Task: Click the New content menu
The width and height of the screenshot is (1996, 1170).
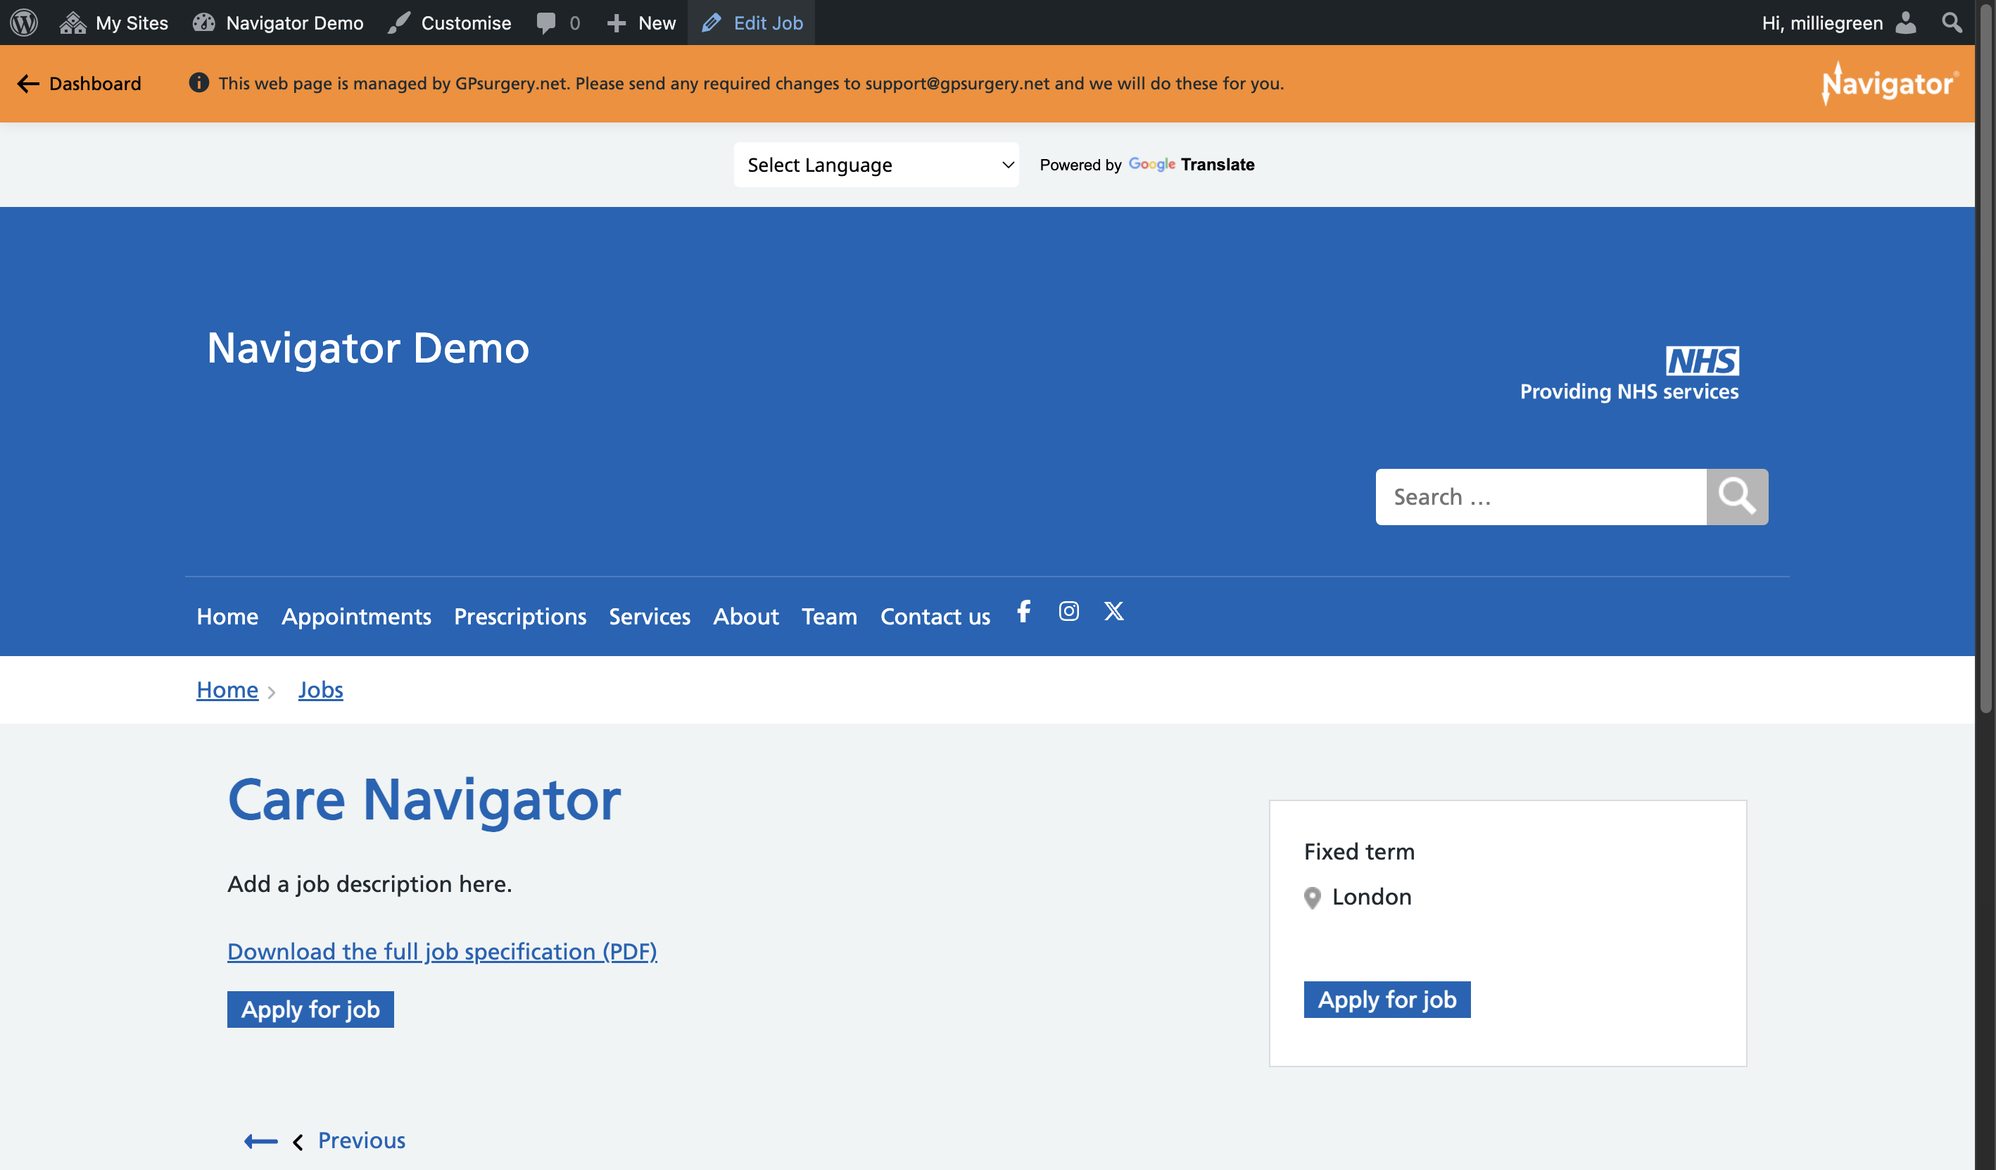Action: [x=642, y=23]
